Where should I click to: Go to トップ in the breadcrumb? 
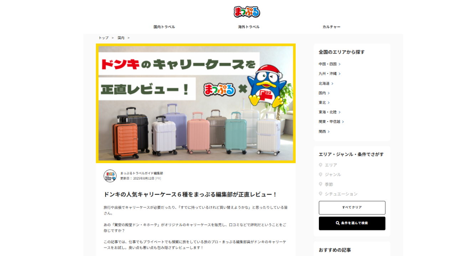(x=104, y=38)
